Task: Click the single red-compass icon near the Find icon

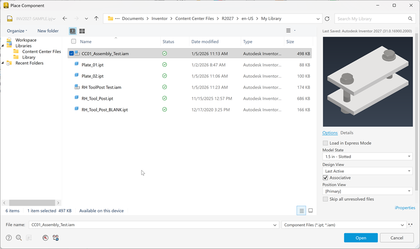Action: 46,238
